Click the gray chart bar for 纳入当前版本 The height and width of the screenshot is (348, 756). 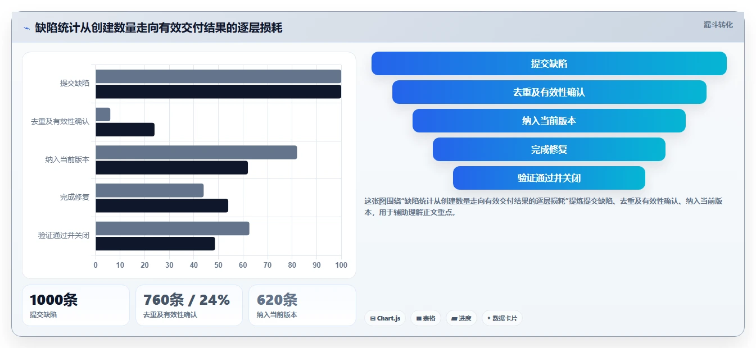[x=196, y=153]
